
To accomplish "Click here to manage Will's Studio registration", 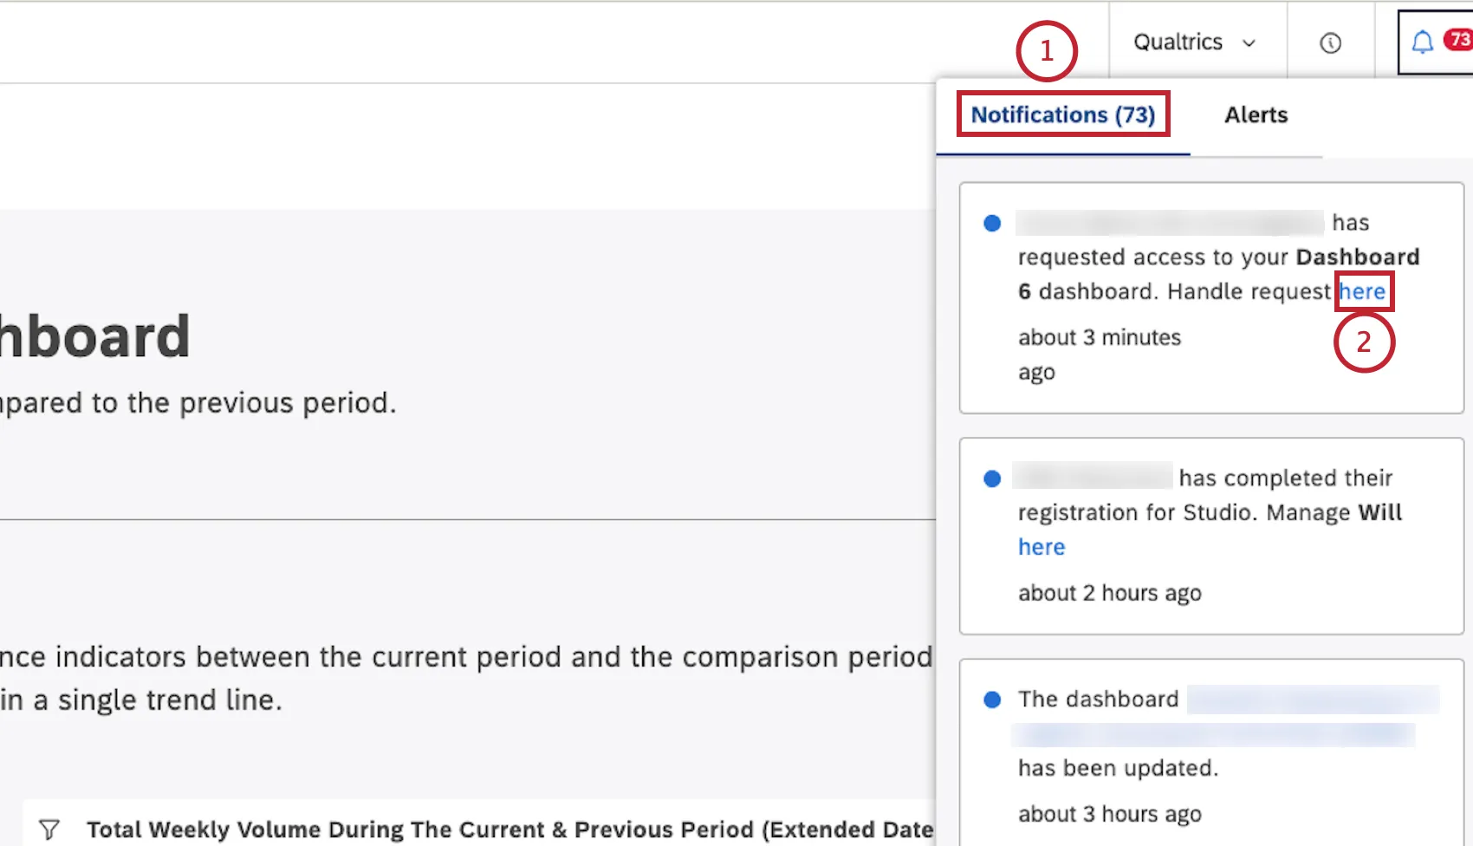I will click(x=1041, y=546).
